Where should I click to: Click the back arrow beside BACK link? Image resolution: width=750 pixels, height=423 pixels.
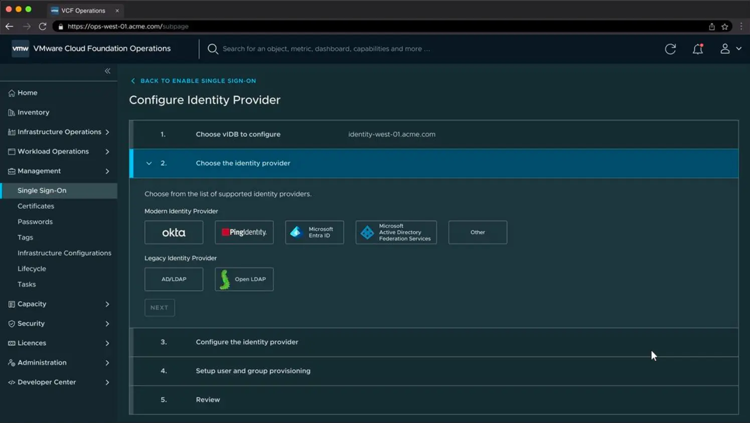[x=133, y=81]
